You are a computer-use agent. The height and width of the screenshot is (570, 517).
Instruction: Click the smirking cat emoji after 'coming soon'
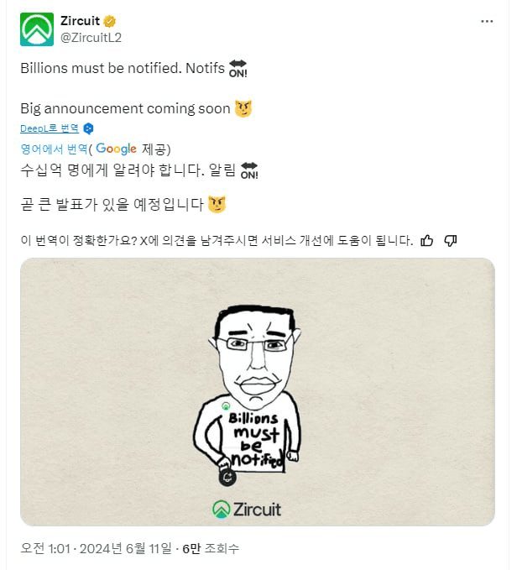point(243,108)
